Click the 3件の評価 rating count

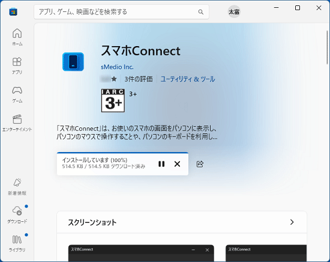pos(139,79)
